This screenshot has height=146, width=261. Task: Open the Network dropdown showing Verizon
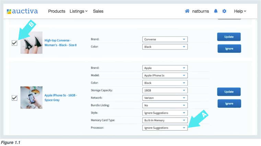(x=165, y=98)
